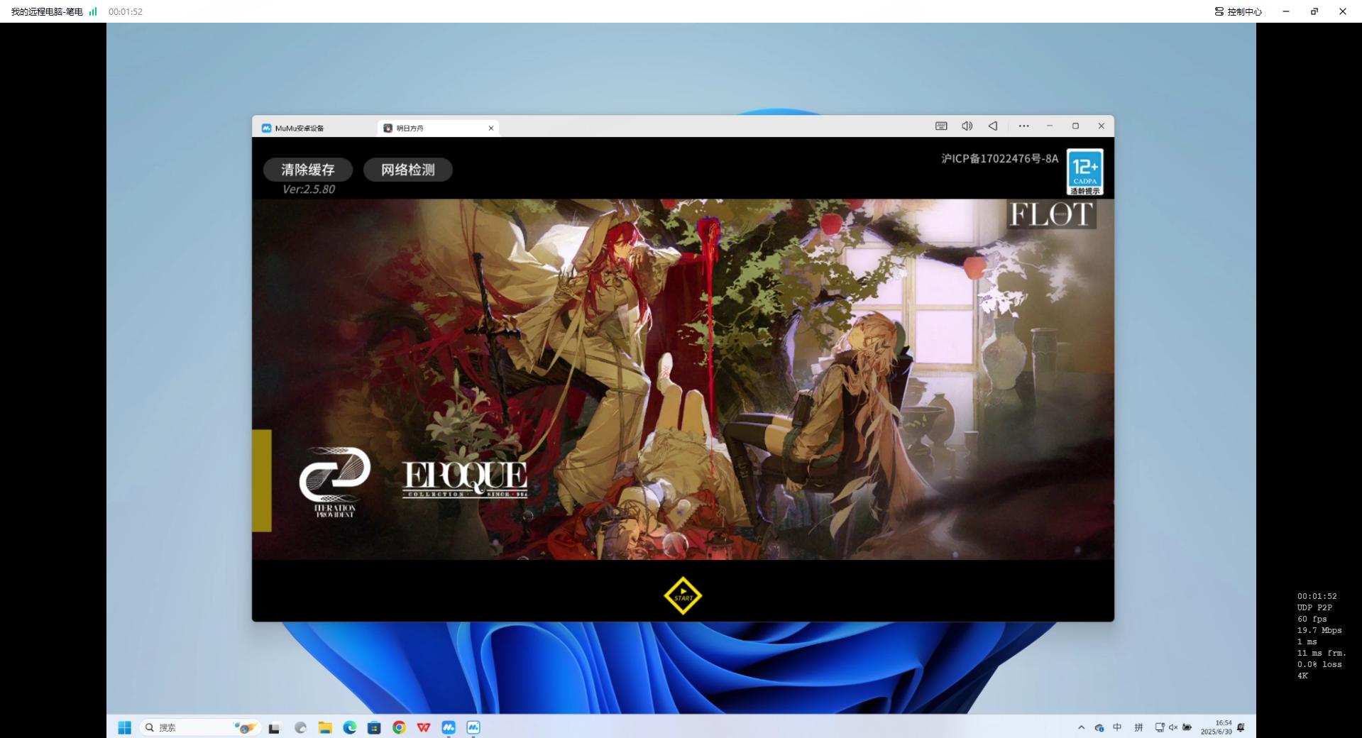Expand the system tray hidden icons chevron
This screenshot has width=1362, height=738.
(x=1081, y=727)
